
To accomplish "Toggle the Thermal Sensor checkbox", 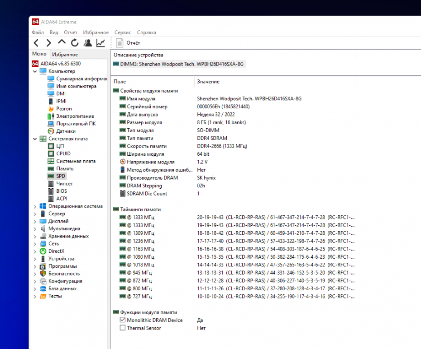I will [122, 328].
